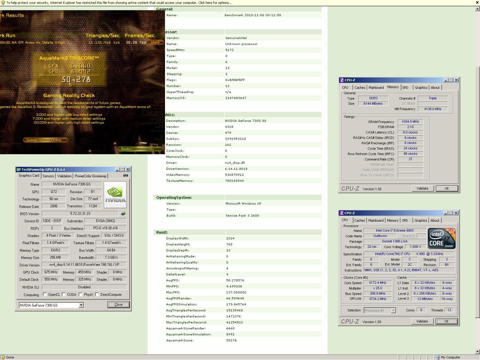Click Validate in lower CPU-Z window
480x360 pixels.
point(422,321)
